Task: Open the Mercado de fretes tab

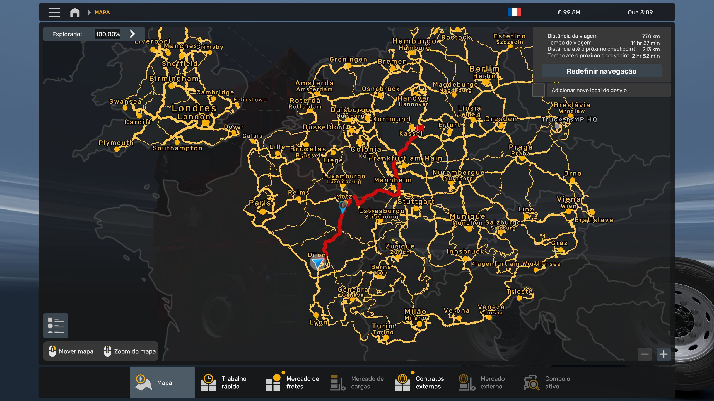Action: pyautogui.click(x=292, y=382)
